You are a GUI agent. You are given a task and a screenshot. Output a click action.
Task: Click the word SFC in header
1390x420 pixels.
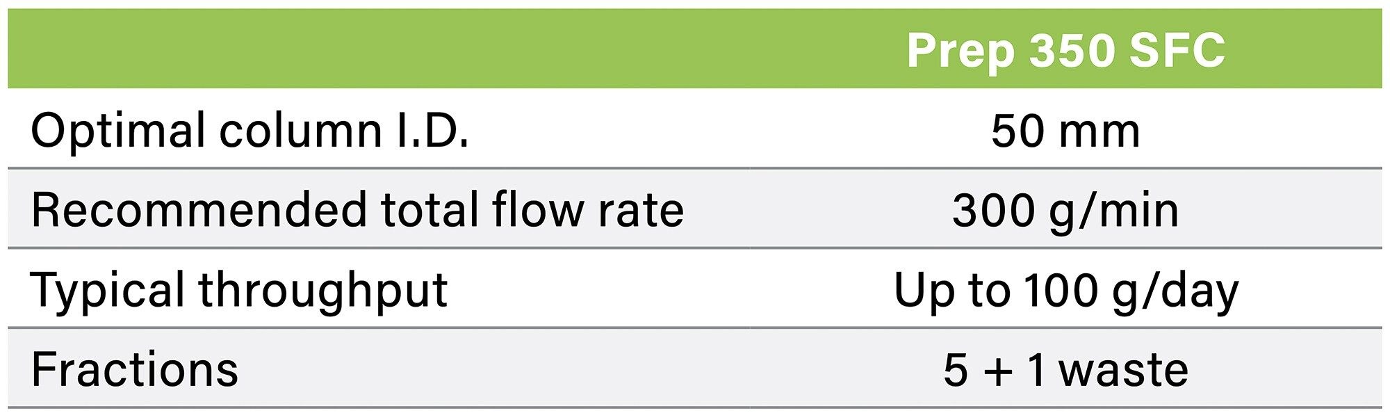(1177, 50)
